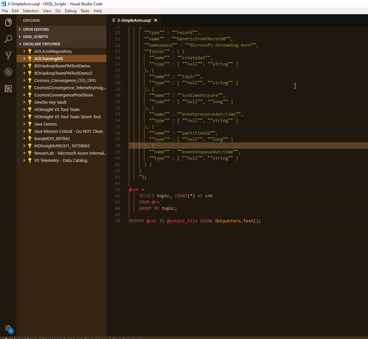Click the GROUP BY keyword on line 48
This screenshot has width=368, height=339.
coord(149,208)
